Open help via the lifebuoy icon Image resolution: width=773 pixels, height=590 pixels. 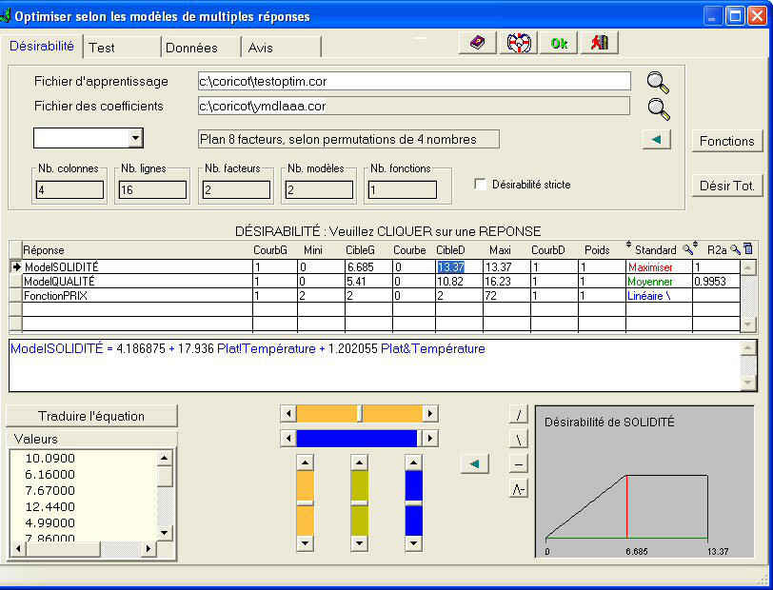(x=517, y=43)
